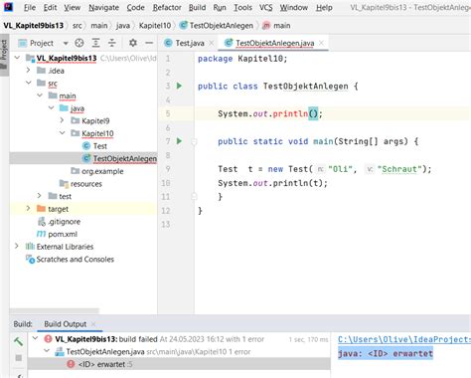Open the C:\Users\Olive file path link
471x378 pixels.
[x=404, y=339]
